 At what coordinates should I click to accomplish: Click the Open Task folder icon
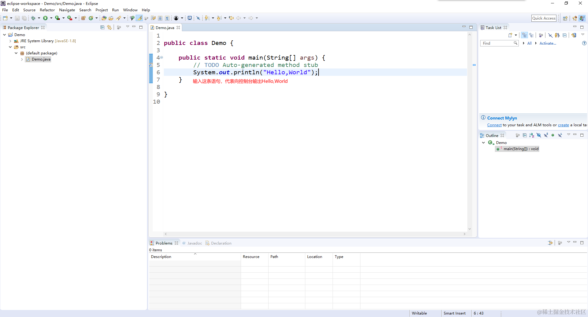pos(111,18)
